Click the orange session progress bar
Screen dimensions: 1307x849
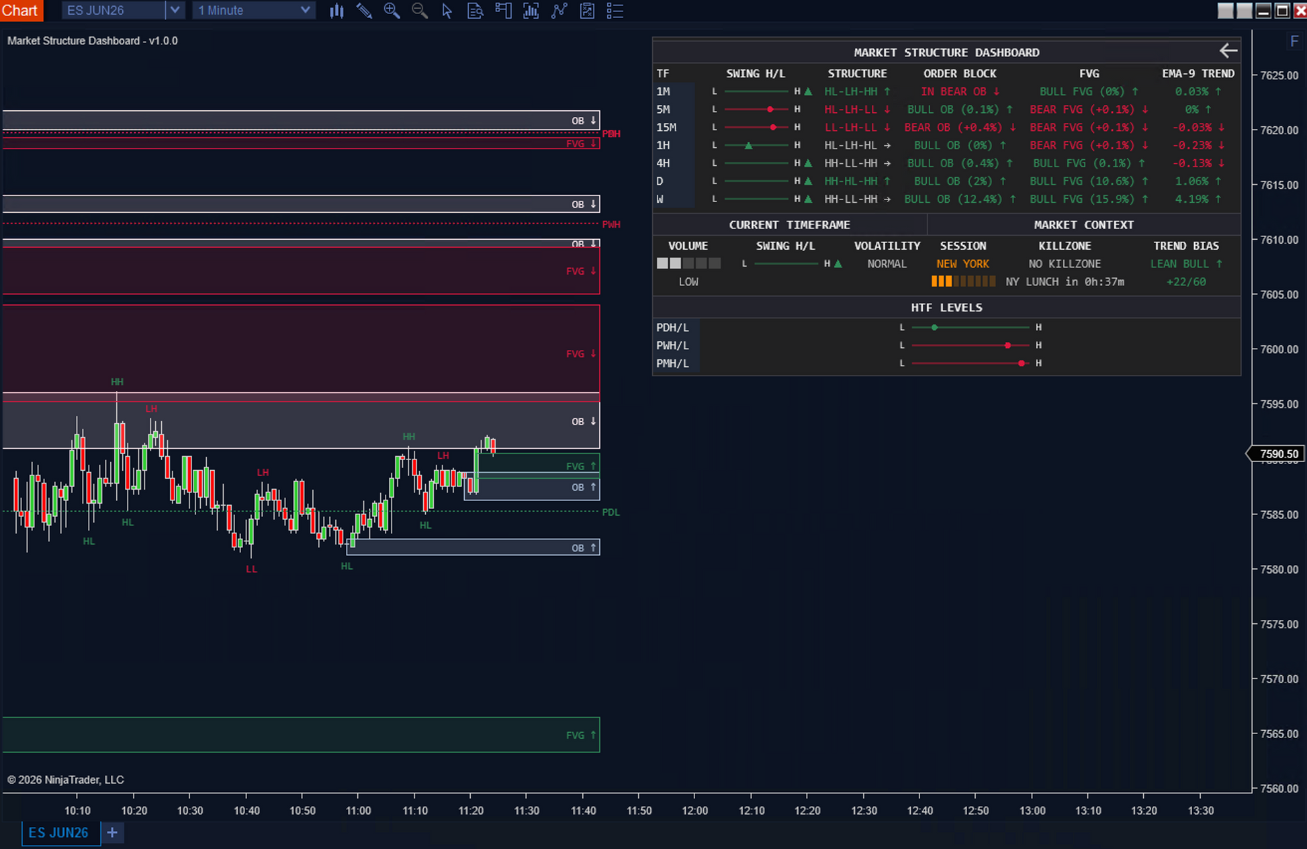pos(963,281)
